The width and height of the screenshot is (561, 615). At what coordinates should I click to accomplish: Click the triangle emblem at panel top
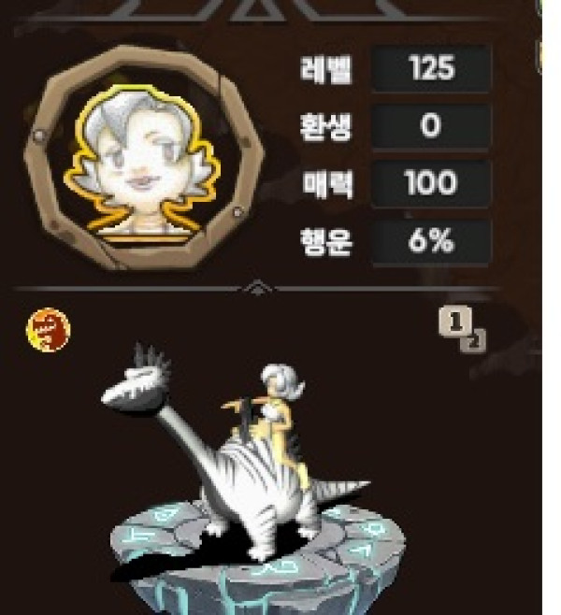coord(257,9)
